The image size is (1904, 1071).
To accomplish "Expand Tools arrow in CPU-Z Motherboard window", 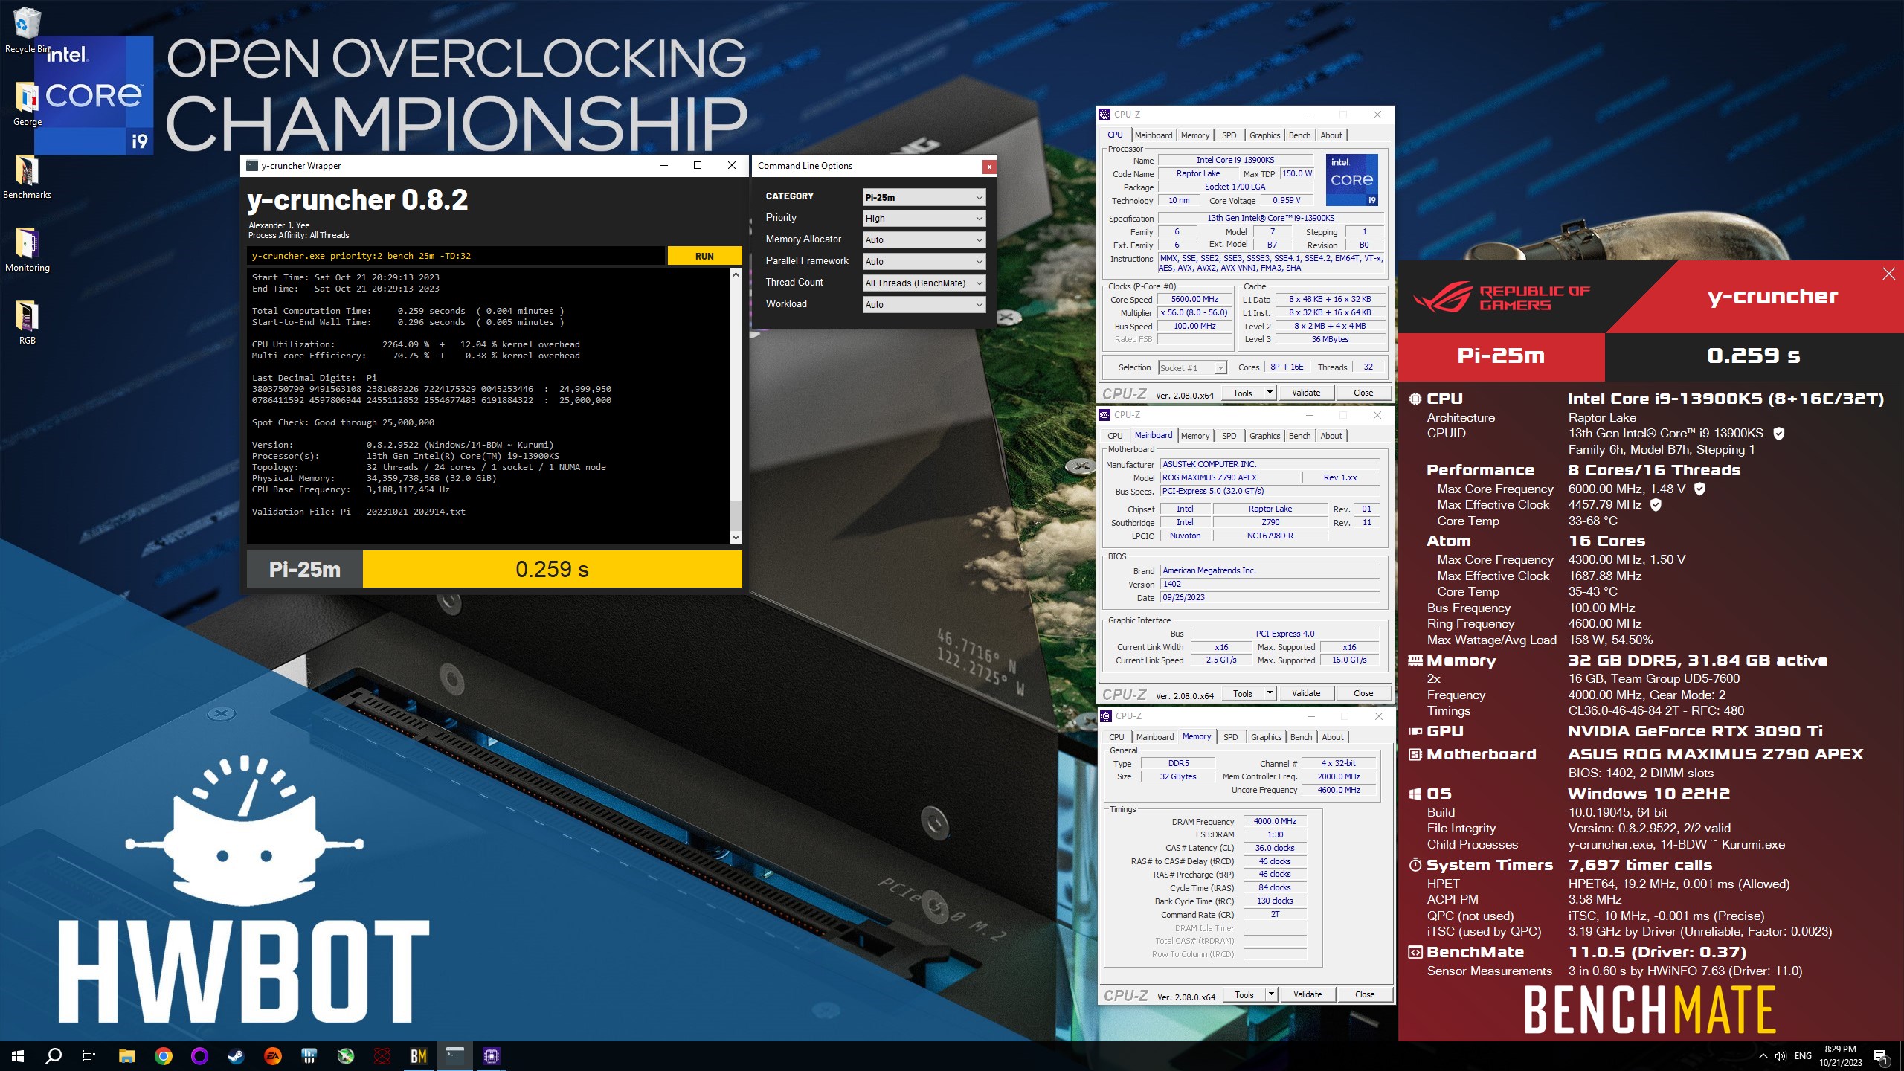I will (x=1270, y=693).
